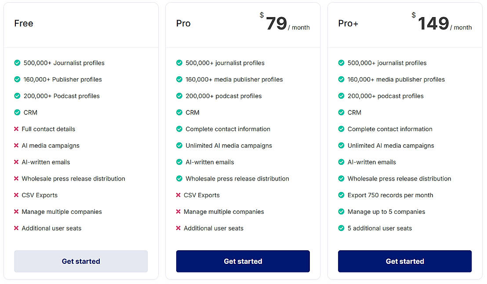Click red X beside Free Wholesale press release
This screenshot has width=487, height=284.
(x=16, y=179)
